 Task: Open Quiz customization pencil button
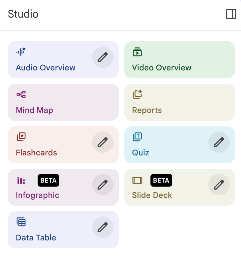[x=219, y=142]
